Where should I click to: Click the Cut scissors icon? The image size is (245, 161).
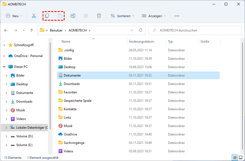[34, 16]
